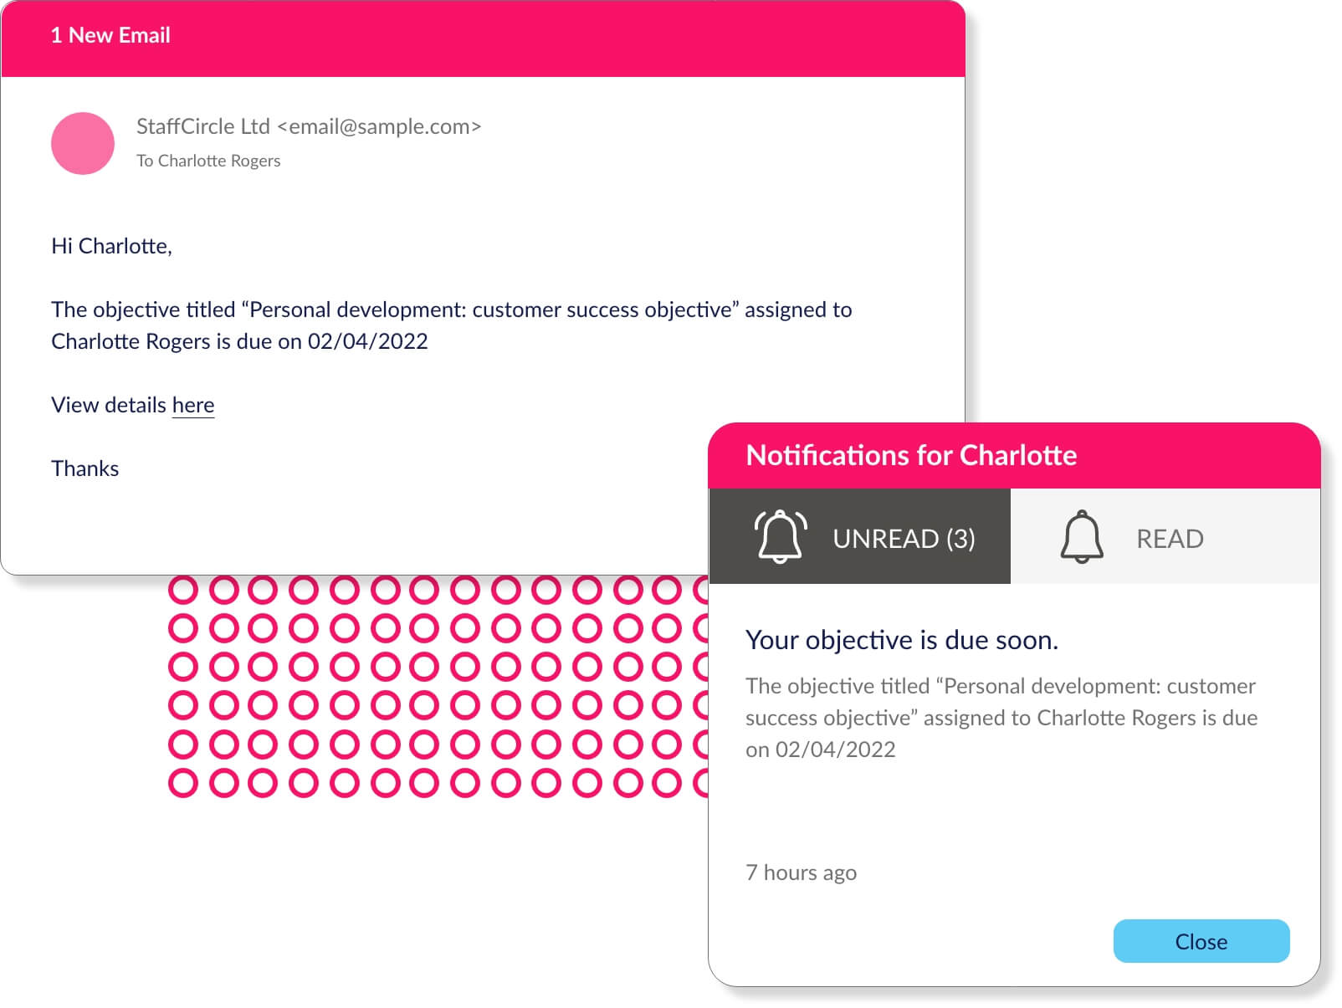Click recipient line 'To Charlotte Rogers'
1342x1008 pixels.
(x=208, y=161)
